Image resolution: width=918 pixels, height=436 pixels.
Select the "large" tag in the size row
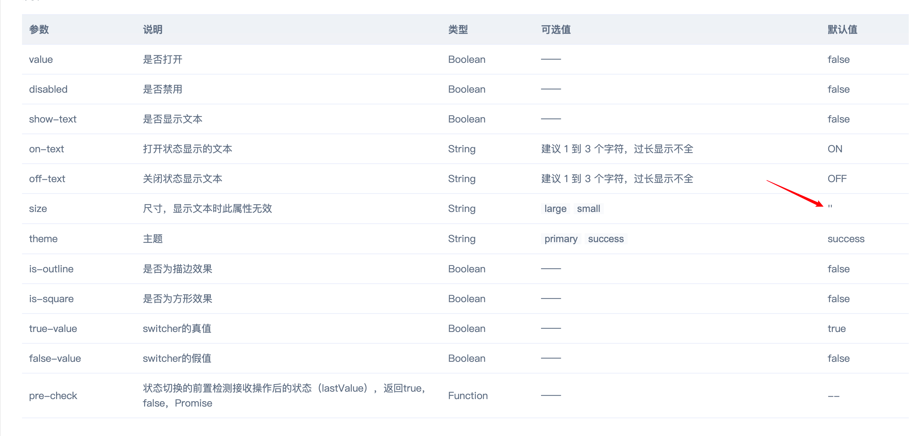(555, 208)
